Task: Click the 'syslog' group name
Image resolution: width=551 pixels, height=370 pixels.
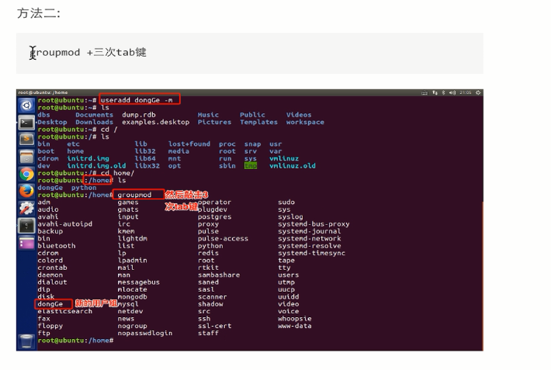Action: click(290, 216)
